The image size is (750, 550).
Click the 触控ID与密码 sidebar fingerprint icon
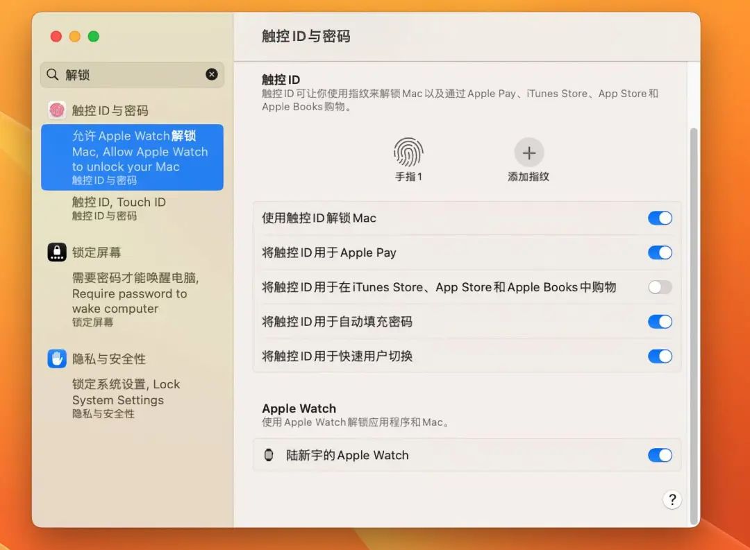(x=57, y=110)
